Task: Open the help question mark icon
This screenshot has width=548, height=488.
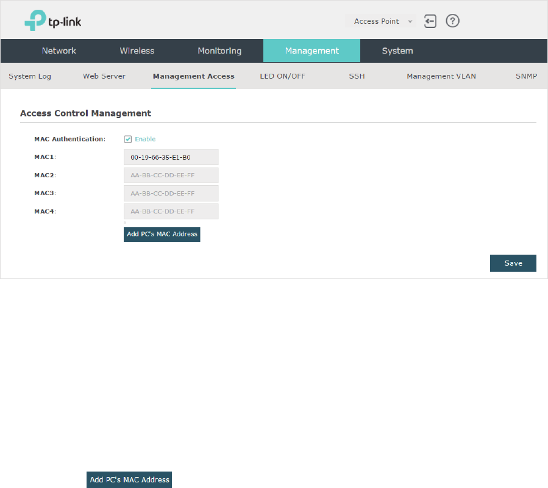Action: [x=452, y=21]
